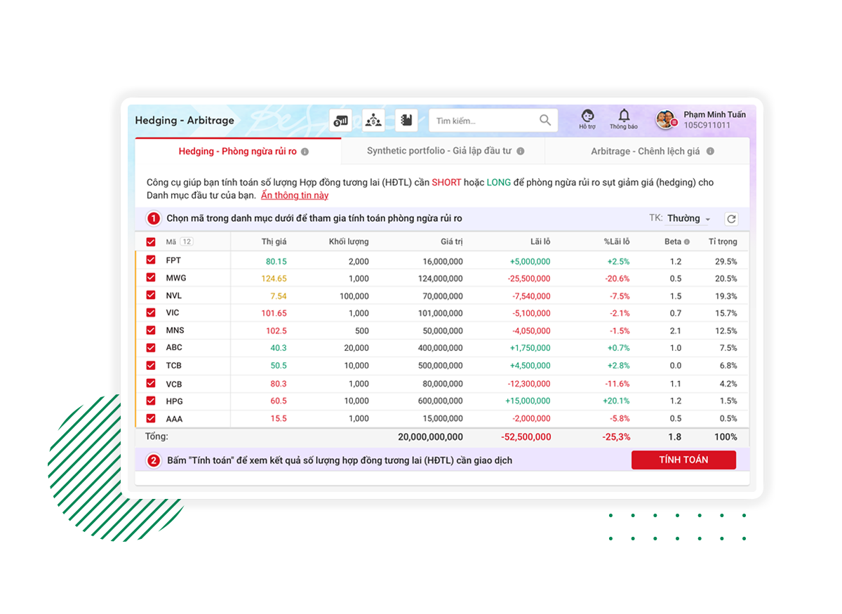Uncheck the FPT stock checkbox

tap(151, 260)
